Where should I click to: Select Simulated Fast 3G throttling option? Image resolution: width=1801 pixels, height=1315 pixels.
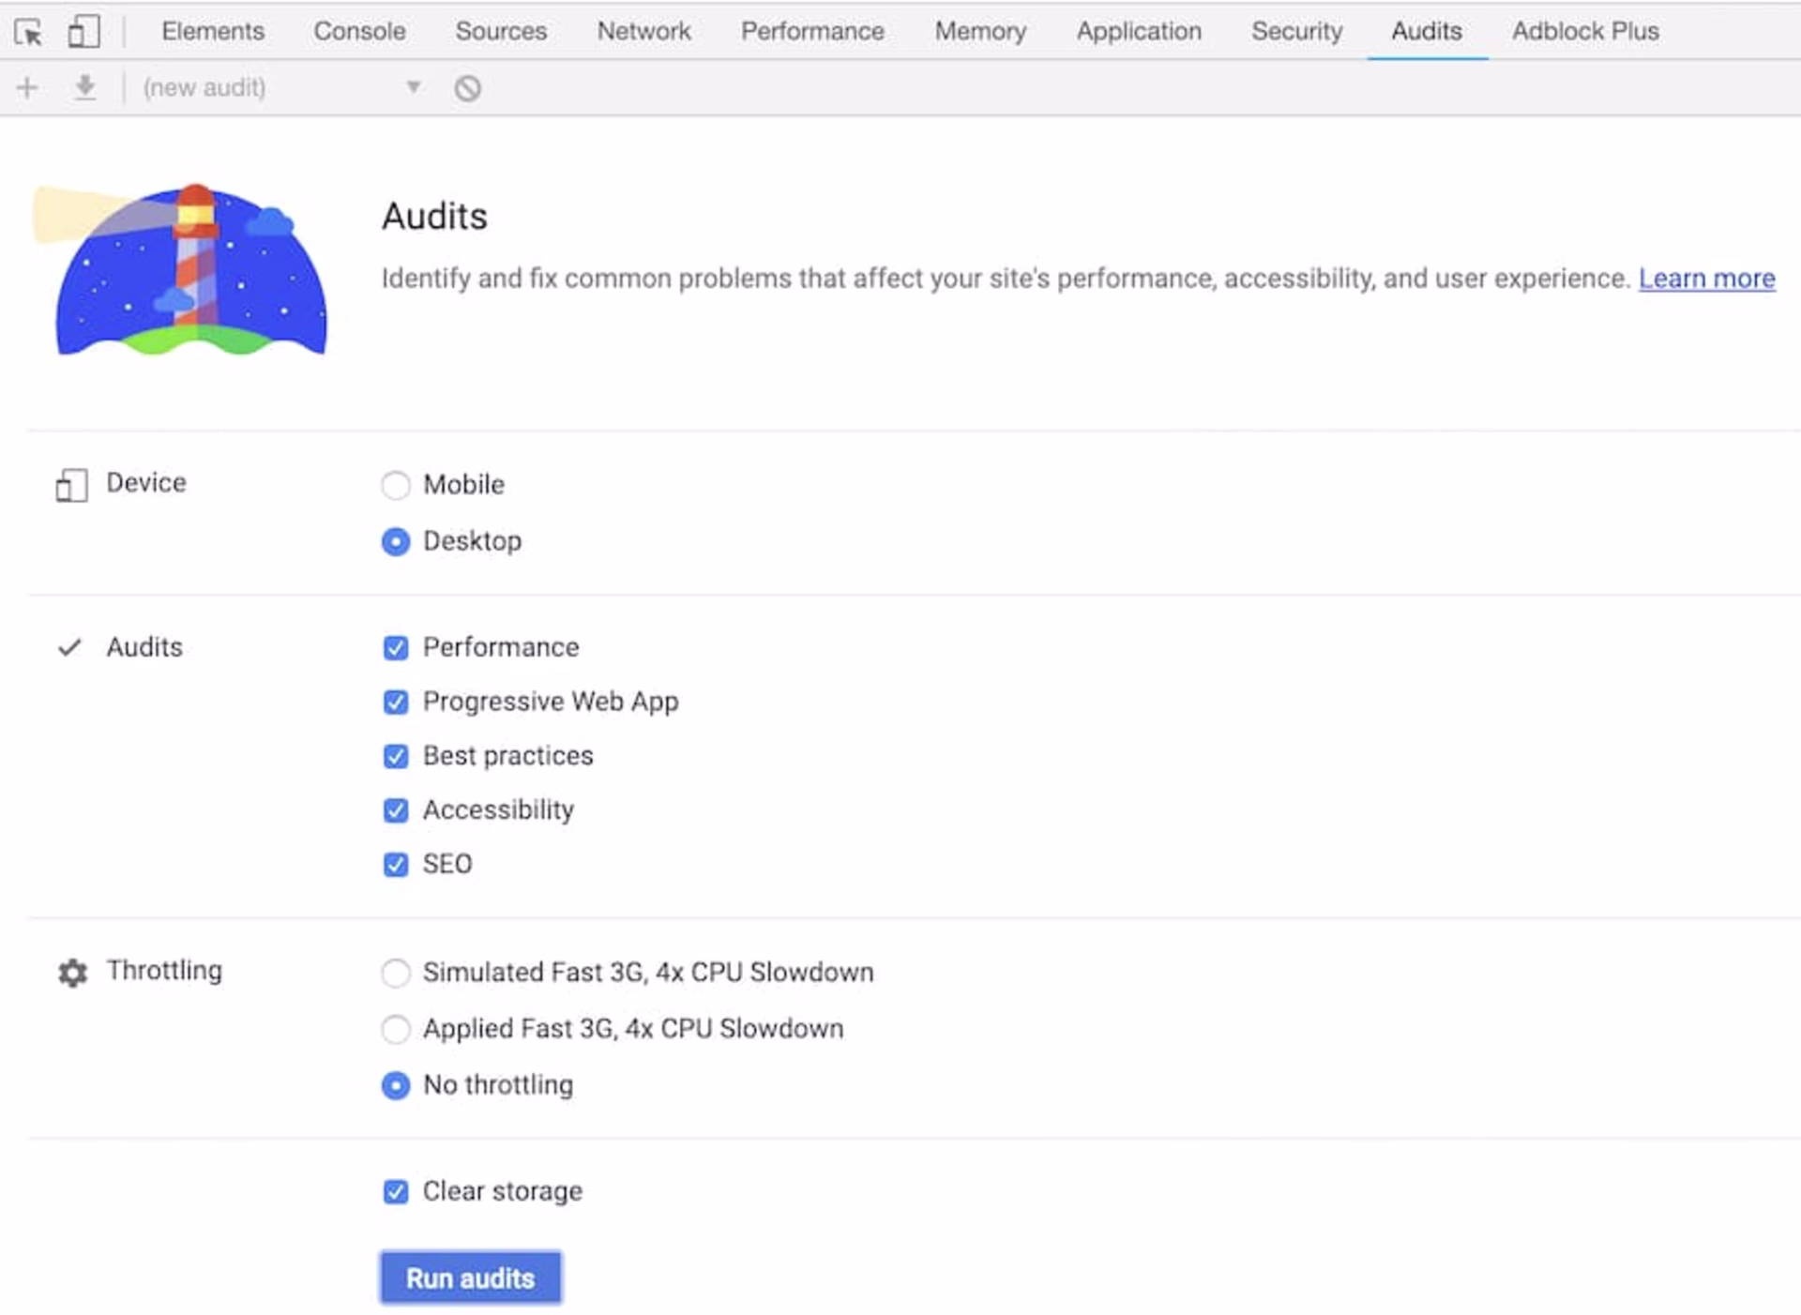pos(396,973)
